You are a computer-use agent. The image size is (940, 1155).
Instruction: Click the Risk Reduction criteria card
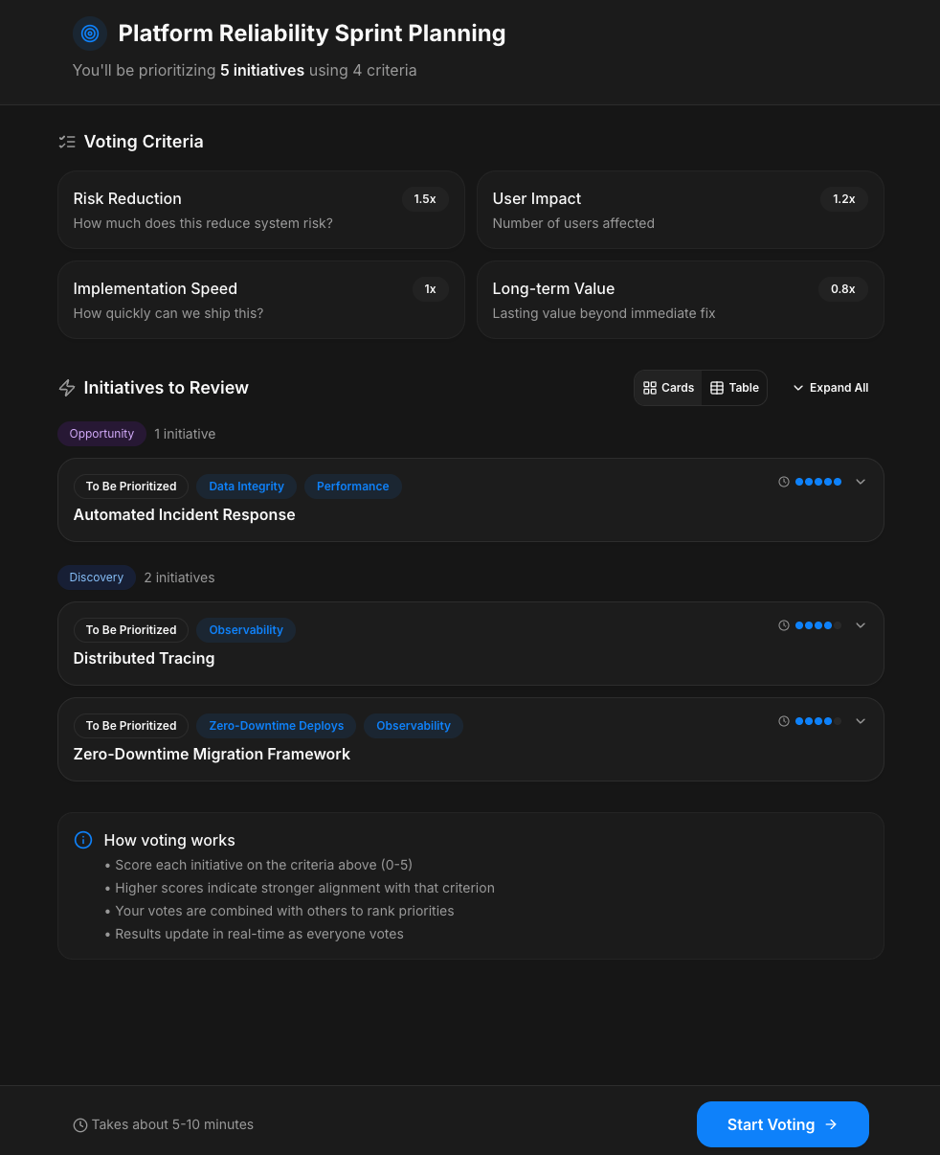260,210
